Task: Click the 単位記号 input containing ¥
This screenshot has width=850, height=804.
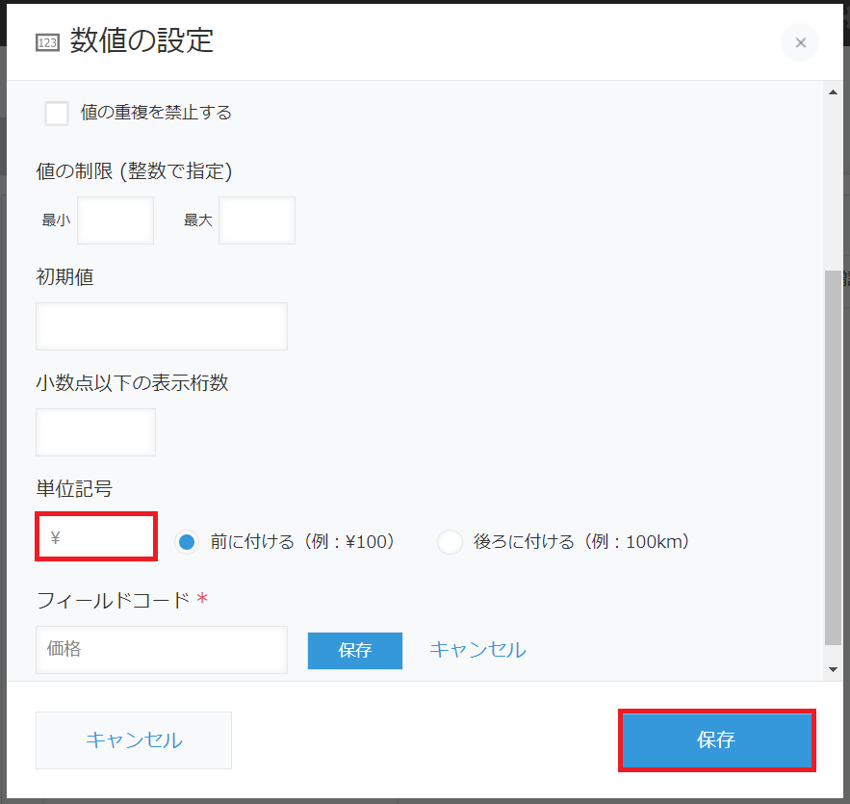Action: [x=96, y=536]
